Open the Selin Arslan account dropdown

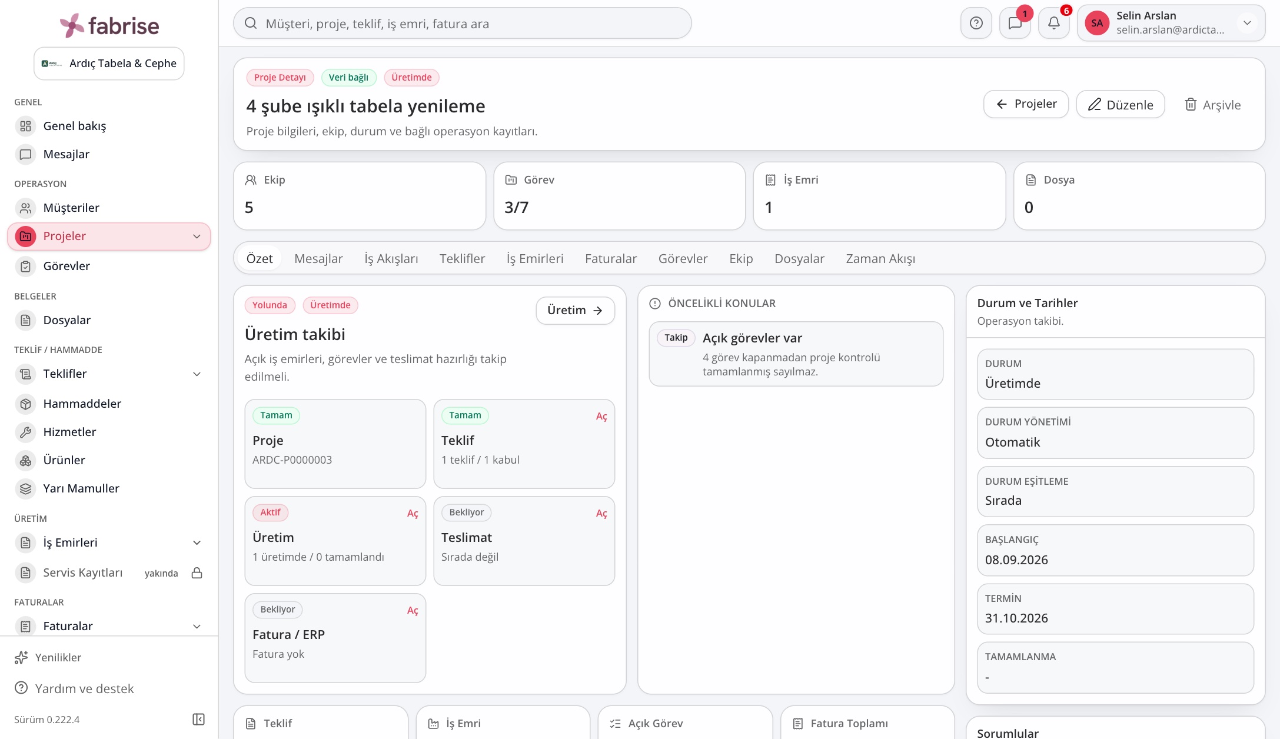pyautogui.click(x=1171, y=23)
